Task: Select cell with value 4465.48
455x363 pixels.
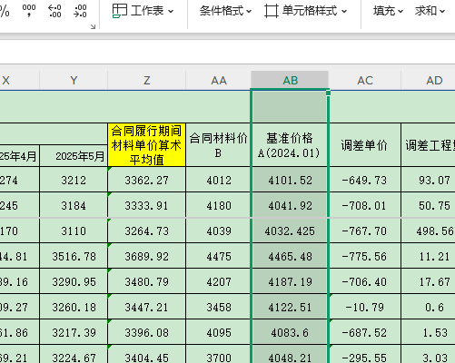Action: click(x=290, y=256)
